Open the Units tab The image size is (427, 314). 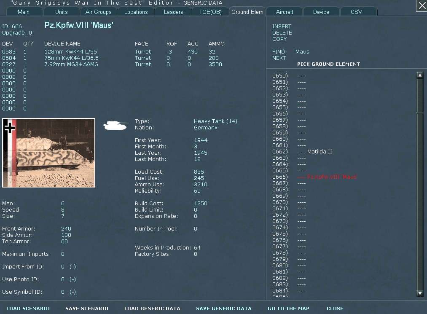coord(61,12)
